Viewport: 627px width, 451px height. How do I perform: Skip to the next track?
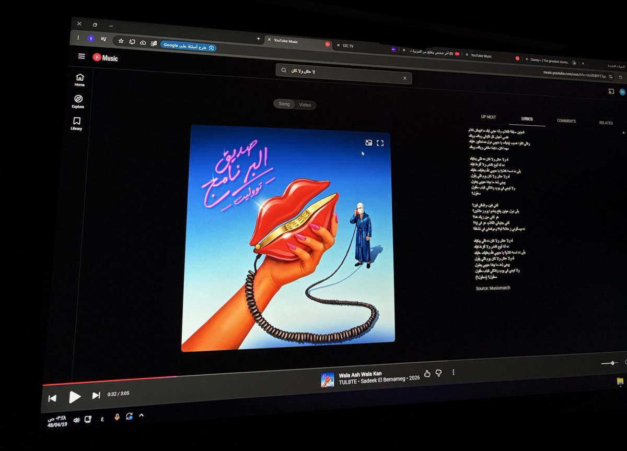click(96, 396)
